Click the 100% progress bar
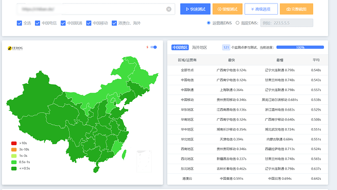The height and width of the screenshot is (190, 337). [x=300, y=47]
